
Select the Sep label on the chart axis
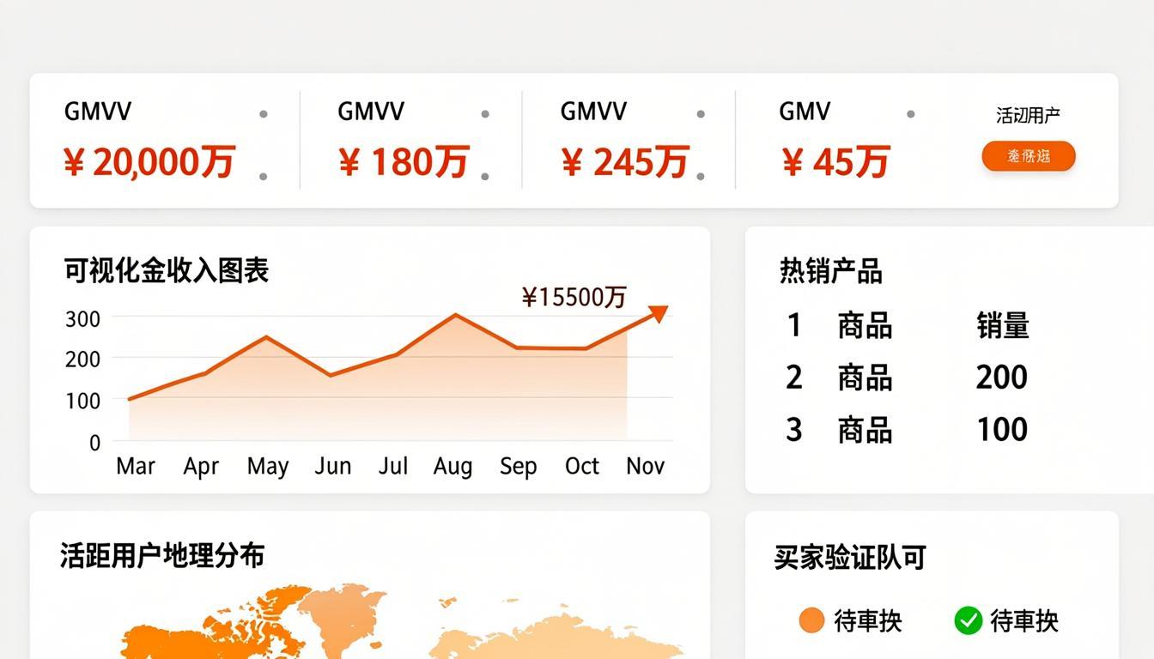point(518,466)
